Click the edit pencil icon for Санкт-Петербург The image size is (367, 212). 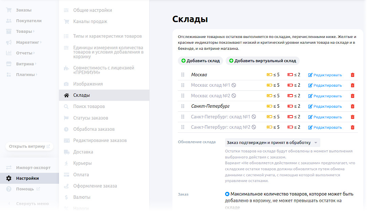(310, 106)
